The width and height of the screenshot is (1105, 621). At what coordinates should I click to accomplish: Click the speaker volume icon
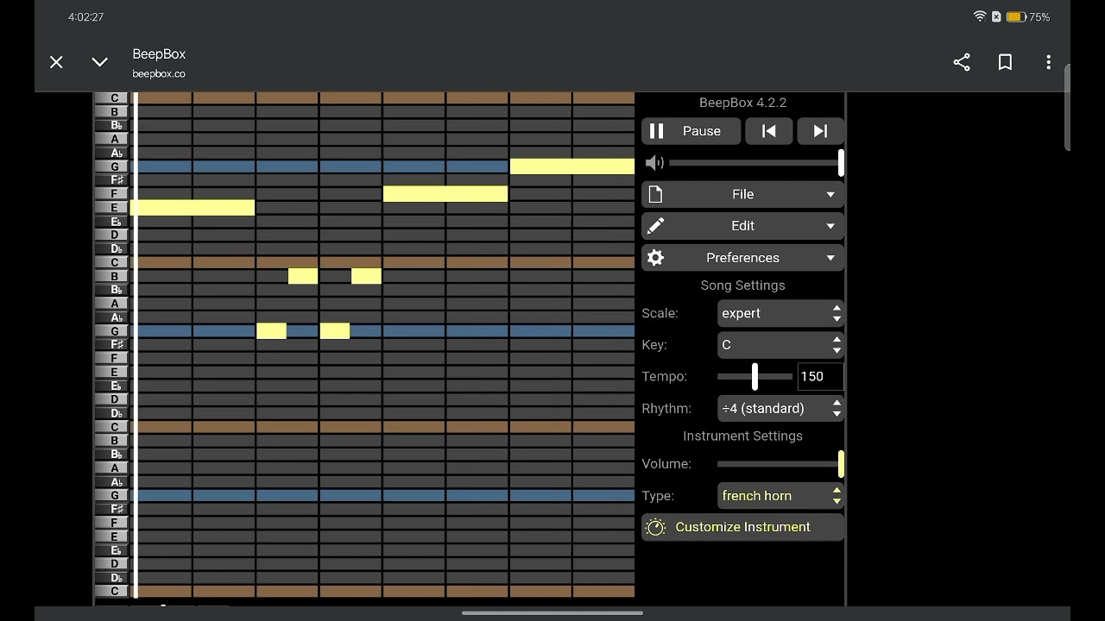[x=654, y=162]
